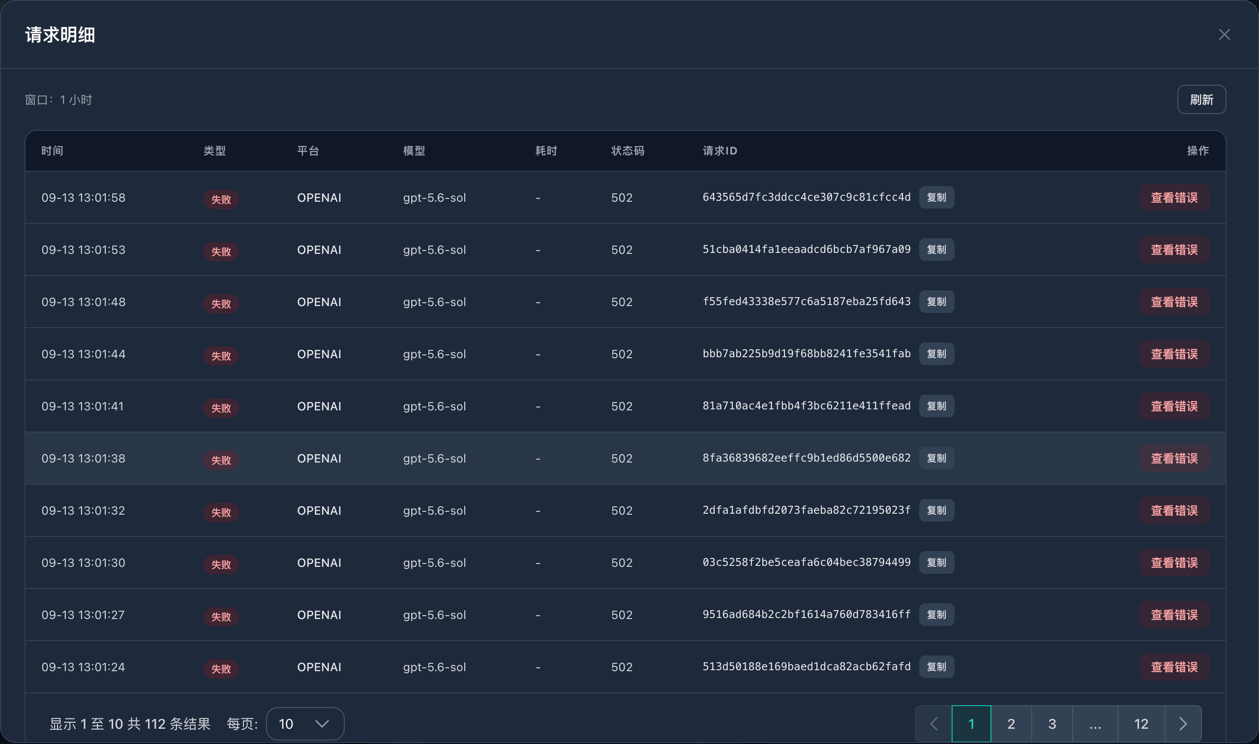
Task: Click the 刷新 refresh button
Action: tap(1201, 100)
